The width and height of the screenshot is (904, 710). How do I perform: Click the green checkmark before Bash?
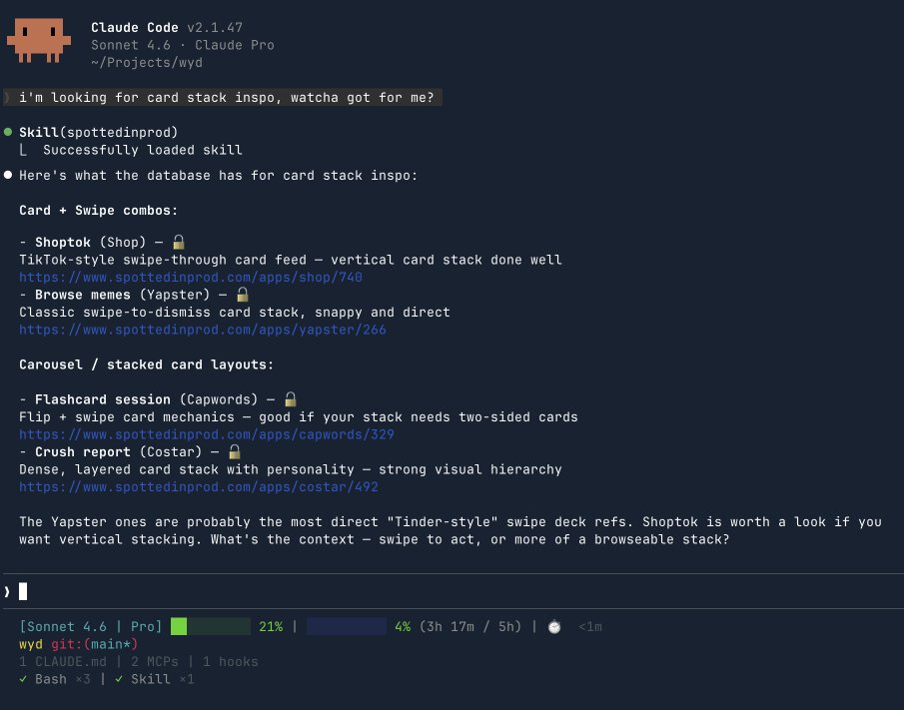click(23, 679)
